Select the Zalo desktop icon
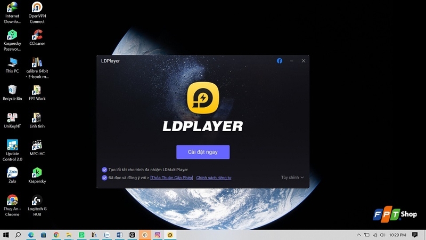 (x=12, y=175)
